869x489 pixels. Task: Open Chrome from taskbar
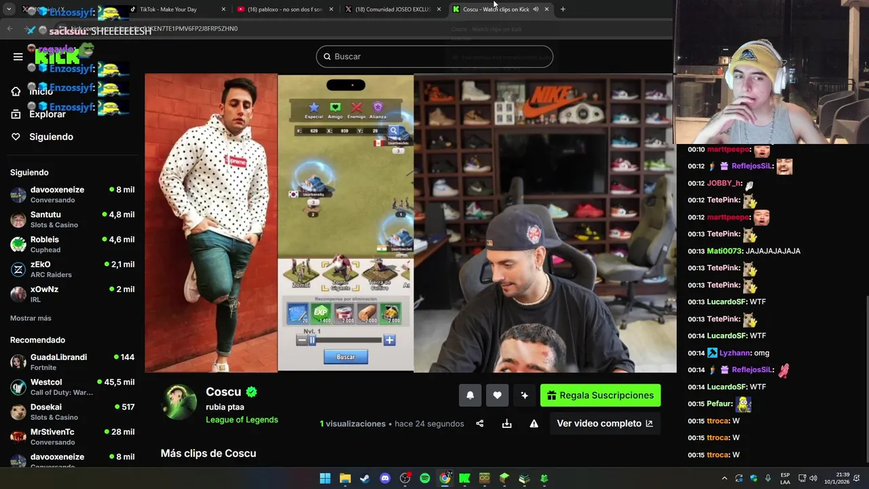[445, 478]
